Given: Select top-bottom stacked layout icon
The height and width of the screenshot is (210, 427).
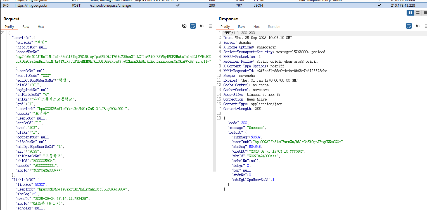Looking at the screenshot, I should tap(418, 13).
